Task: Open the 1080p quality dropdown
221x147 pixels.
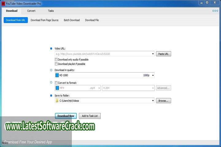Action: pos(153,75)
